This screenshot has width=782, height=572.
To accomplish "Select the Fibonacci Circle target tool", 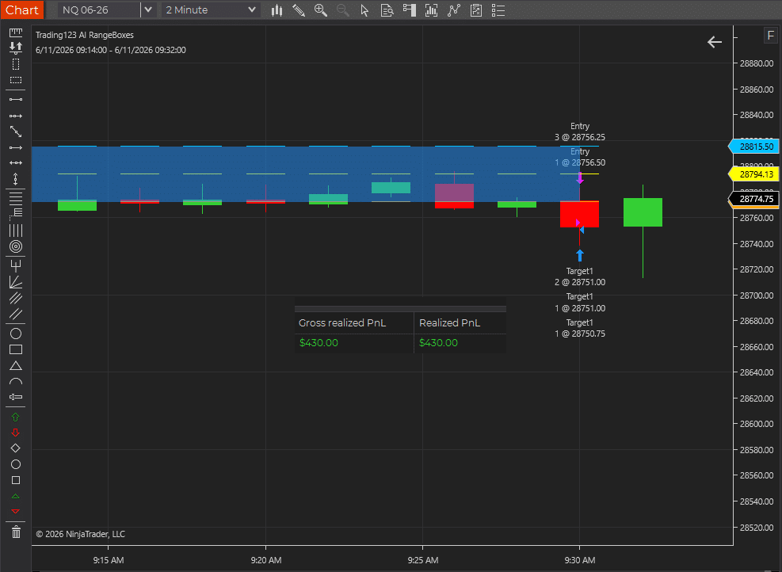I will click(x=16, y=246).
